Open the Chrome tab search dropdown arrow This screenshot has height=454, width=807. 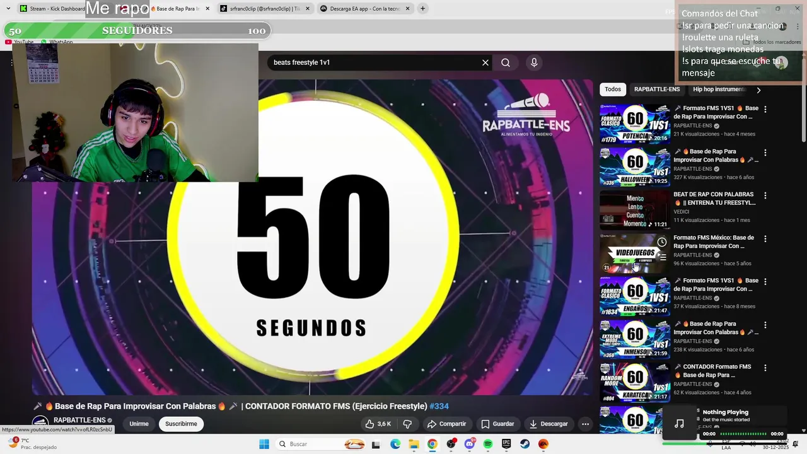point(8,9)
